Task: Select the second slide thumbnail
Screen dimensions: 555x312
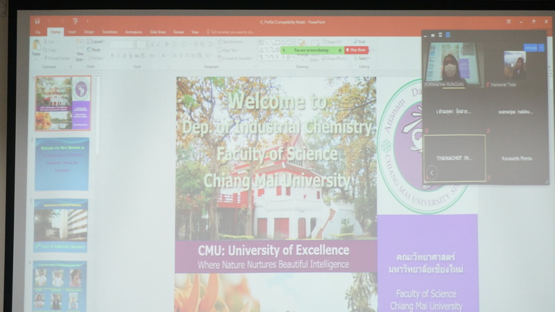Action: pyautogui.click(x=62, y=164)
